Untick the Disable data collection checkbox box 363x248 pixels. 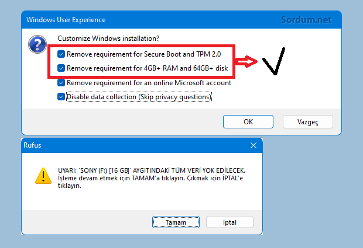[x=61, y=97]
